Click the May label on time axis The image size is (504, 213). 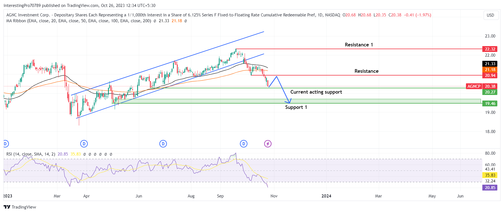(432, 196)
